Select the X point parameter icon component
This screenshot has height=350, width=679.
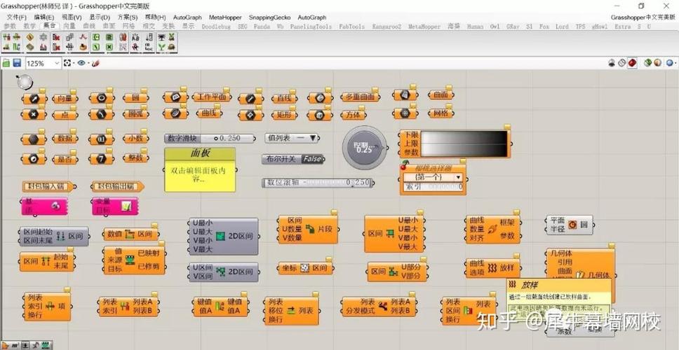pyautogui.click(x=34, y=115)
